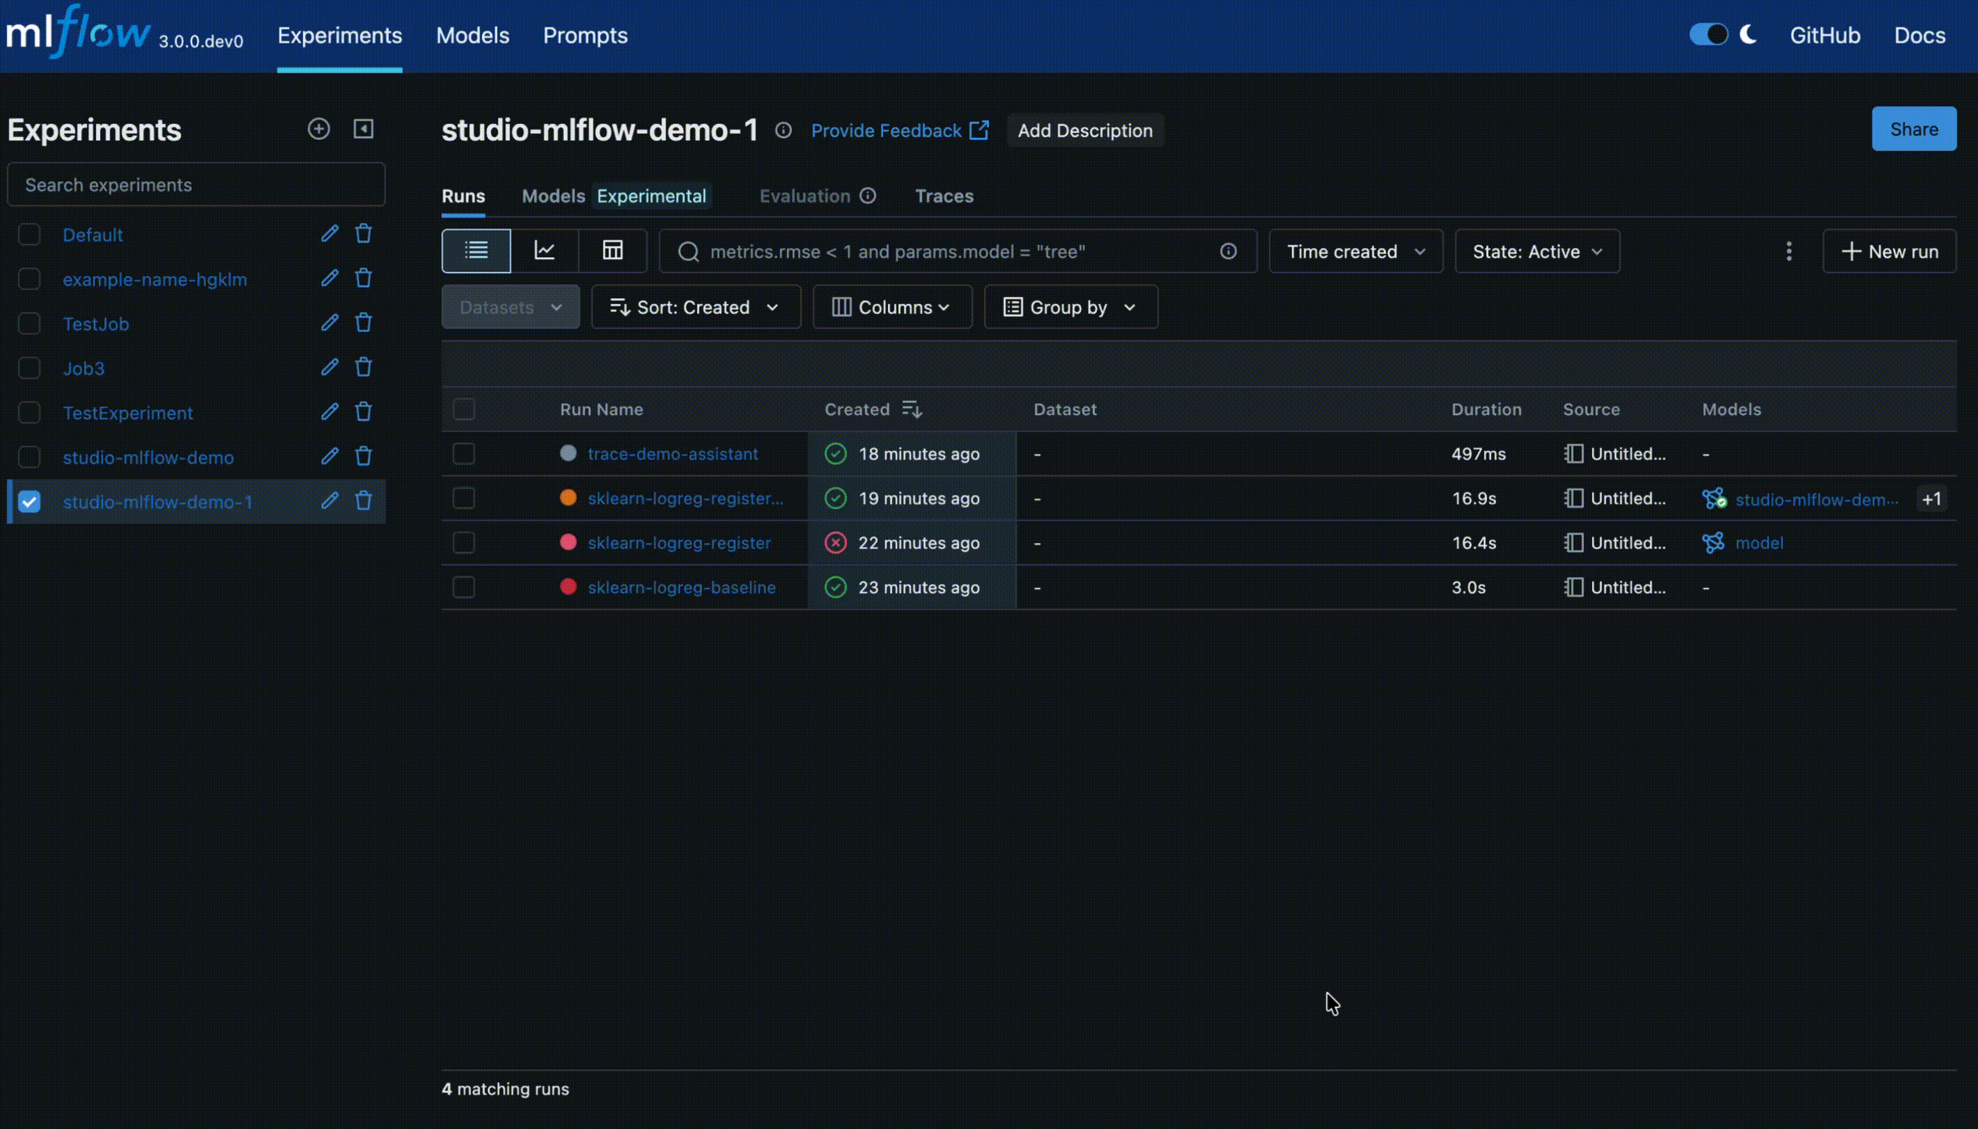Open the GitHub link
The image size is (1978, 1129).
(1824, 35)
